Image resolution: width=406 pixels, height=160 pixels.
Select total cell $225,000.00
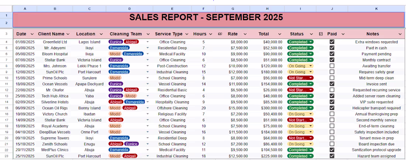(x=267, y=156)
